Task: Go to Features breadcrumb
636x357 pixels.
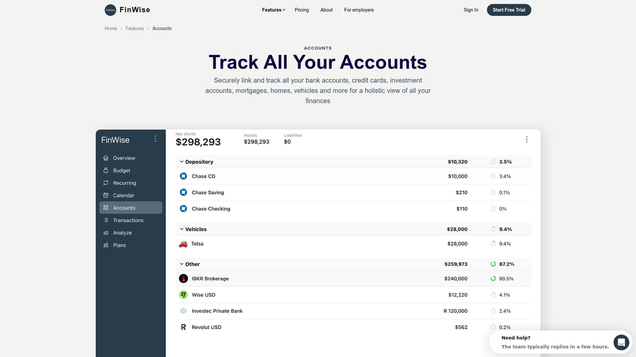Action: click(135, 28)
